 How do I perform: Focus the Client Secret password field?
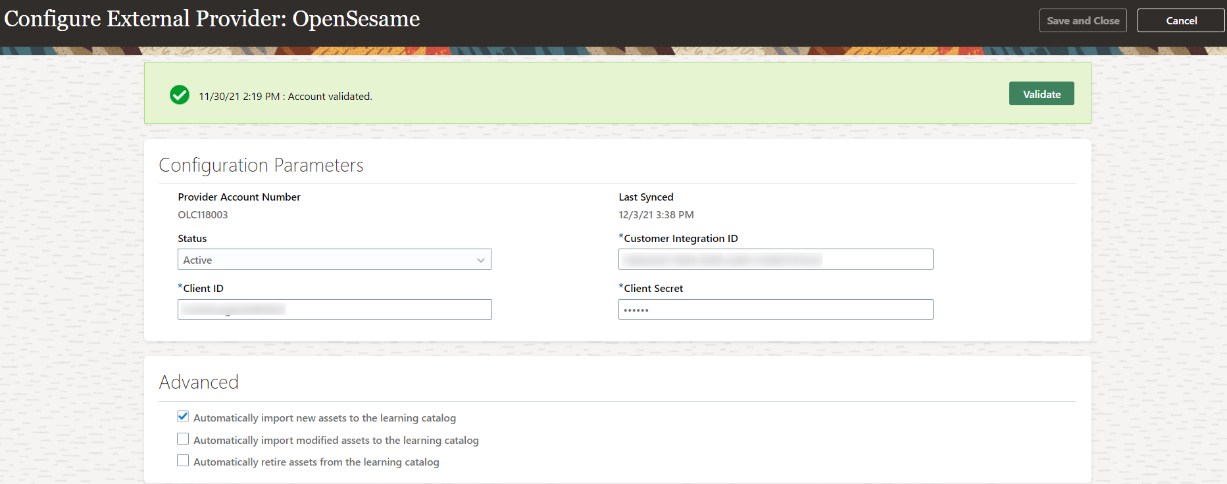coord(776,309)
